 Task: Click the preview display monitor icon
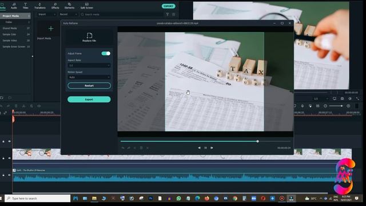click(x=335, y=99)
